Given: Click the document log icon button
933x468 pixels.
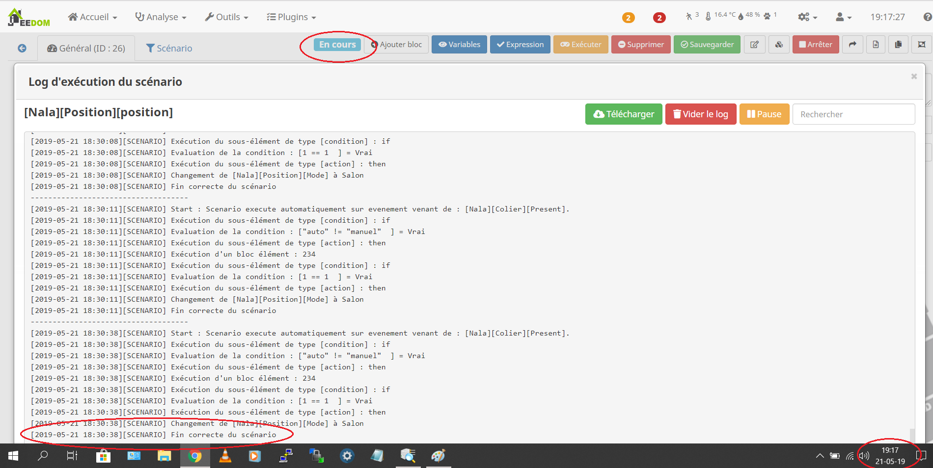Looking at the screenshot, I should click(876, 45).
